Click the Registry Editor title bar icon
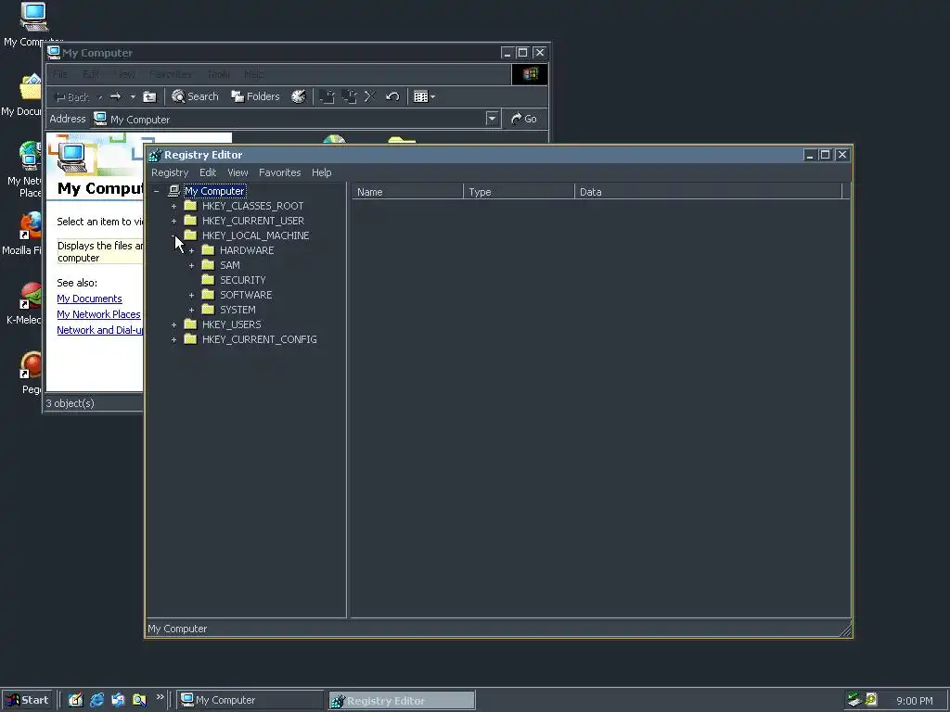Image resolution: width=950 pixels, height=712 pixels. pos(155,155)
